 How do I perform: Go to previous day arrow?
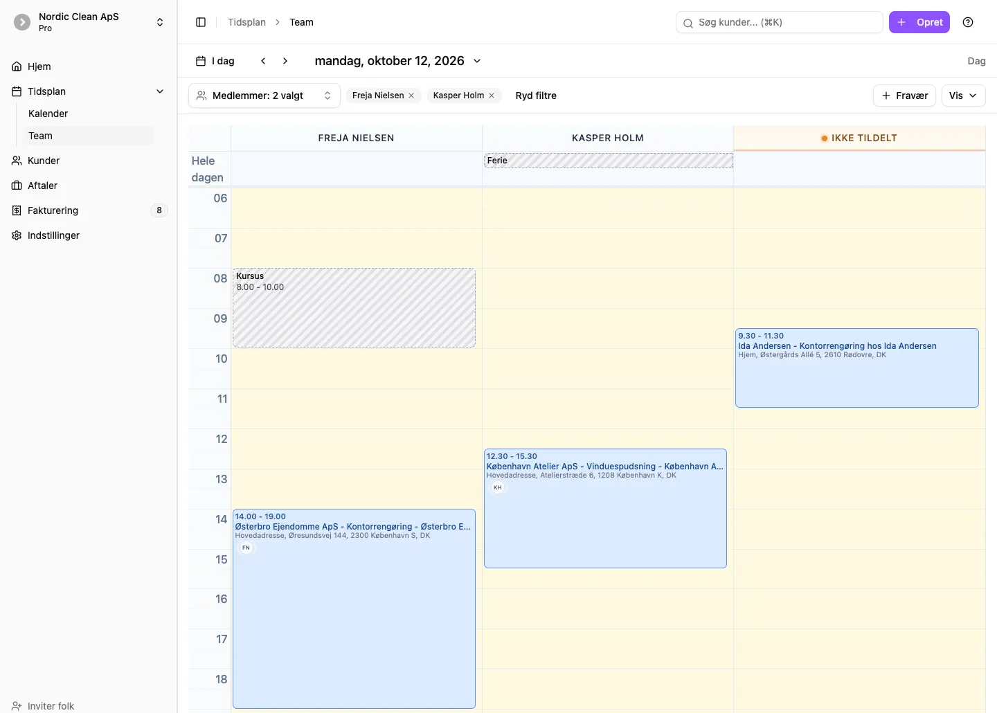pyautogui.click(x=263, y=61)
